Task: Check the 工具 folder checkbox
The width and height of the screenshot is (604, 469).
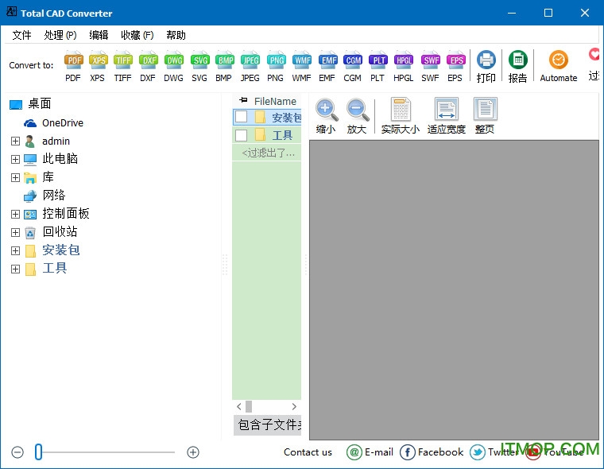Action: (241, 135)
